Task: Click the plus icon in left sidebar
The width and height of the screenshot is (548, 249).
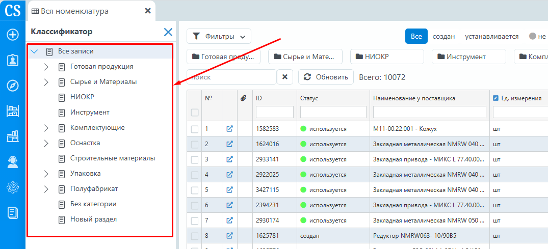Action: (13, 35)
